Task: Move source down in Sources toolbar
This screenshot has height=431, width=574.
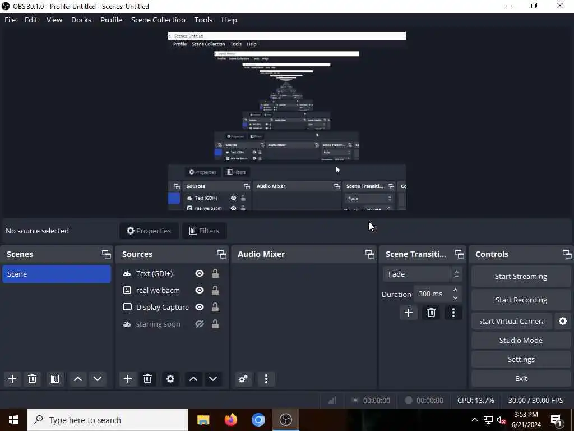Action: [213, 379]
